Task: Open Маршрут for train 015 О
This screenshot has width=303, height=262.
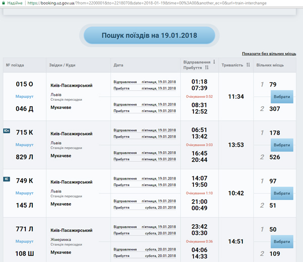Action: [x=24, y=96]
